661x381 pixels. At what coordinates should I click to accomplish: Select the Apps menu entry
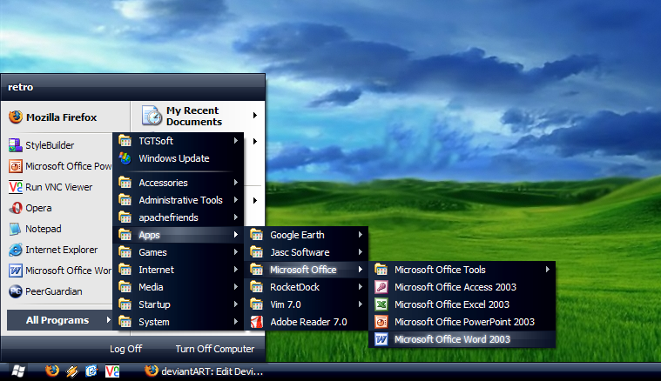pos(179,235)
